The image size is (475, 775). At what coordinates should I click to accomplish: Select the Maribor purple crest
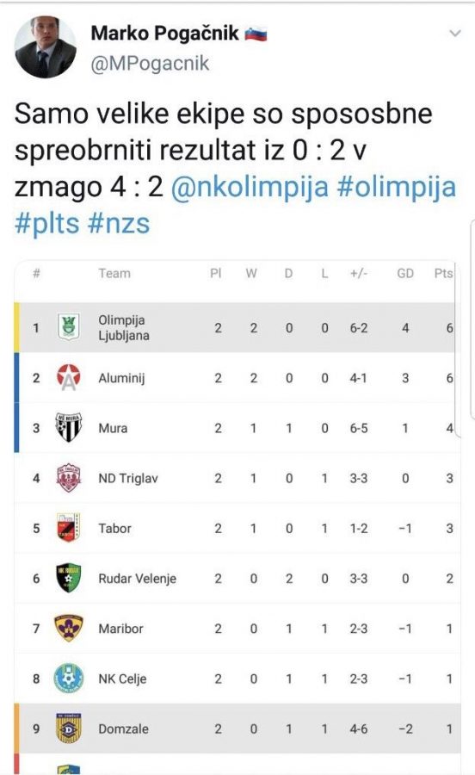coord(68,629)
